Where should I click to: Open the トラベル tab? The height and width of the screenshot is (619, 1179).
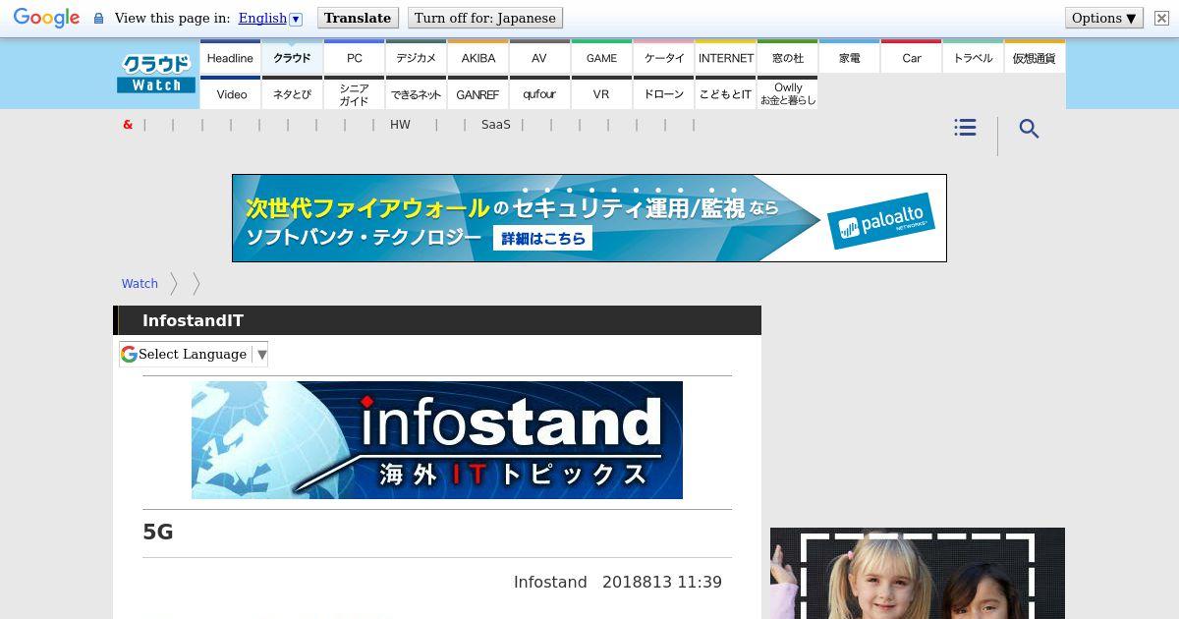point(973,57)
